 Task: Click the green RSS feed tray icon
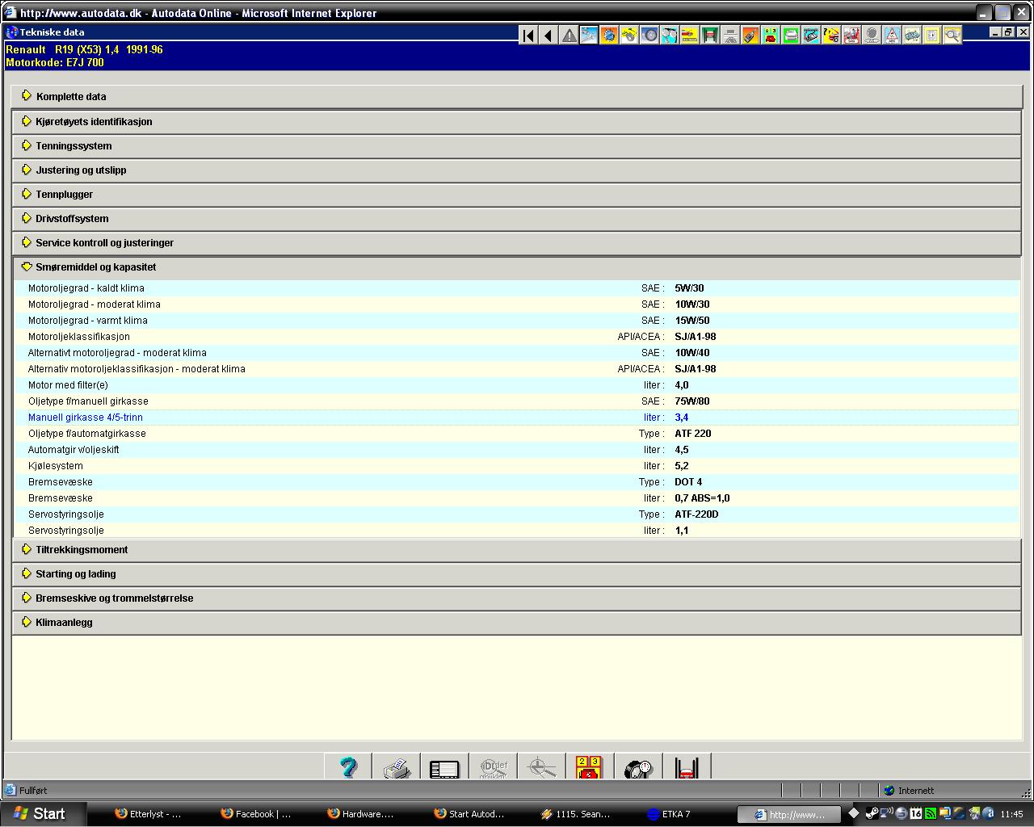click(x=931, y=814)
